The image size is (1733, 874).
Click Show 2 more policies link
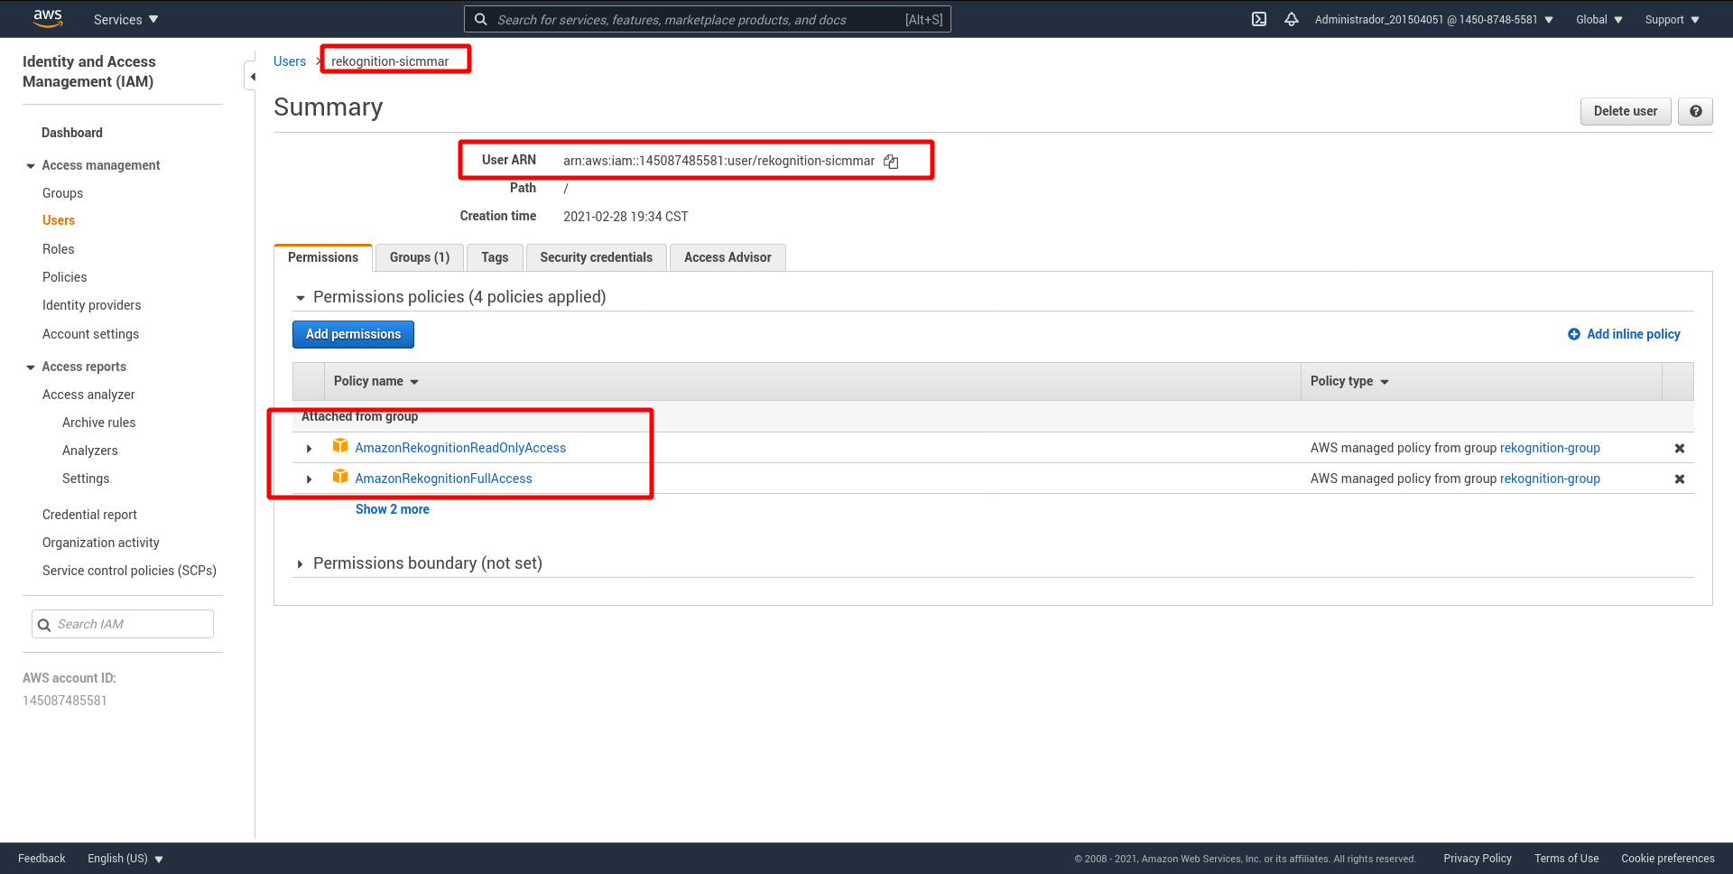[x=392, y=509]
